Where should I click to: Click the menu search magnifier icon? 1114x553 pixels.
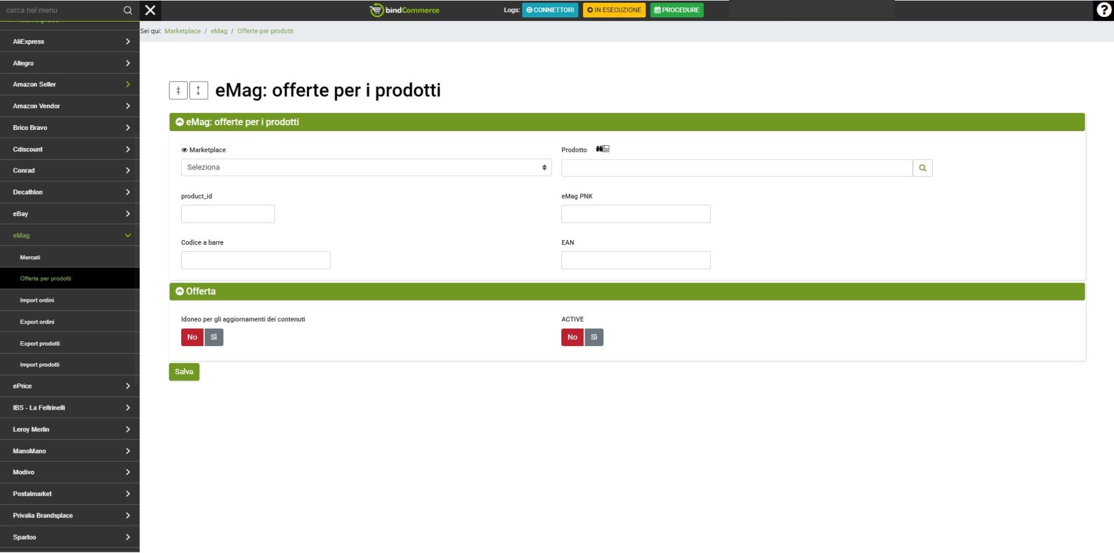click(128, 10)
